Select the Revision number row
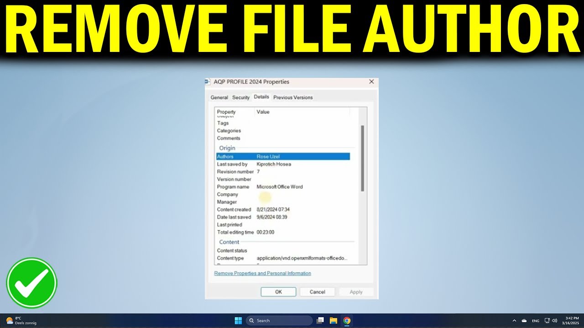 [283, 172]
